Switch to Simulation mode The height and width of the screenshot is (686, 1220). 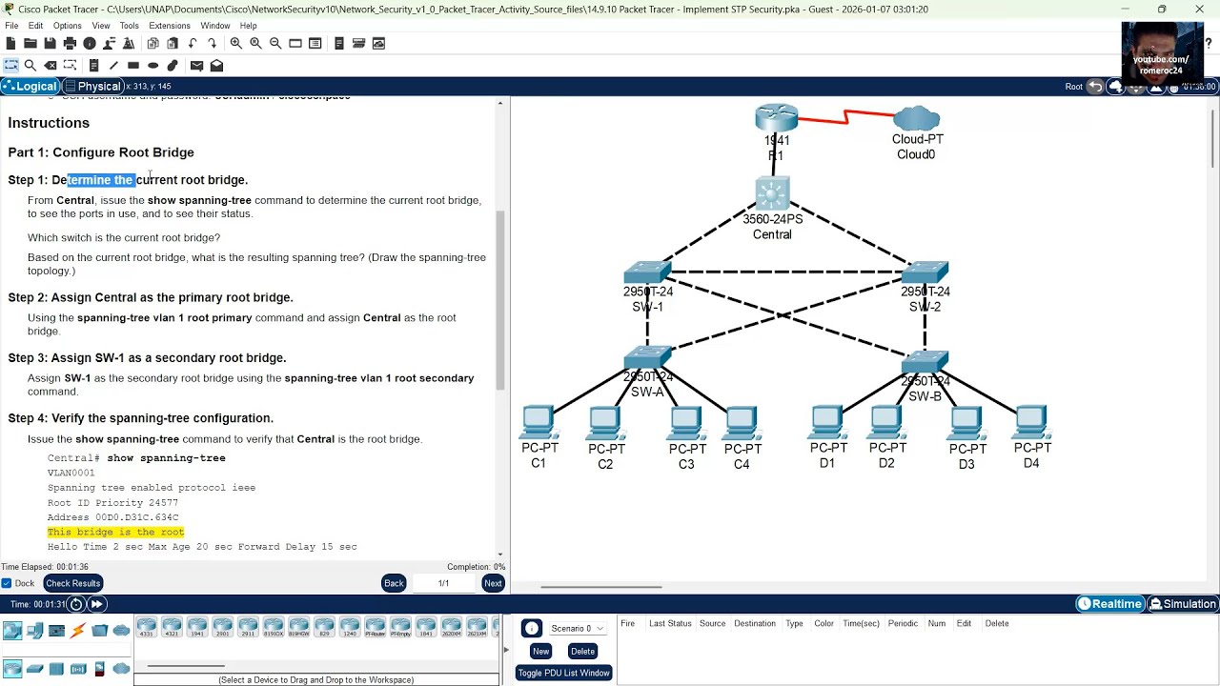1182,604
